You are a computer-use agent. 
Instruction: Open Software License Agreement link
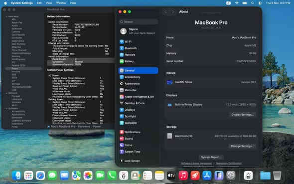(196, 164)
